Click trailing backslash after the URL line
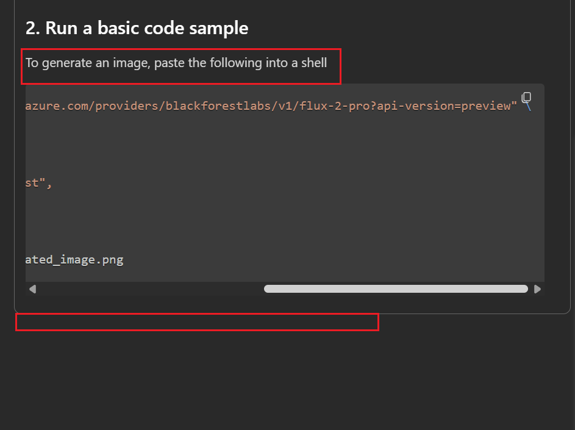 click(528, 107)
